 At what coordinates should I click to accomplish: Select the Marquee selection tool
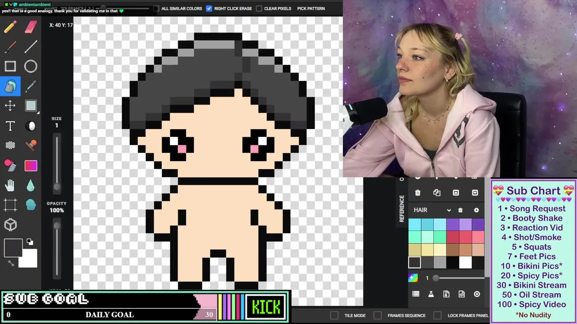pyautogui.click(x=31, y=106)
